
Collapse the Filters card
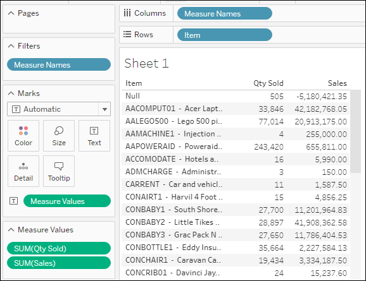click(x=11, y=46)
